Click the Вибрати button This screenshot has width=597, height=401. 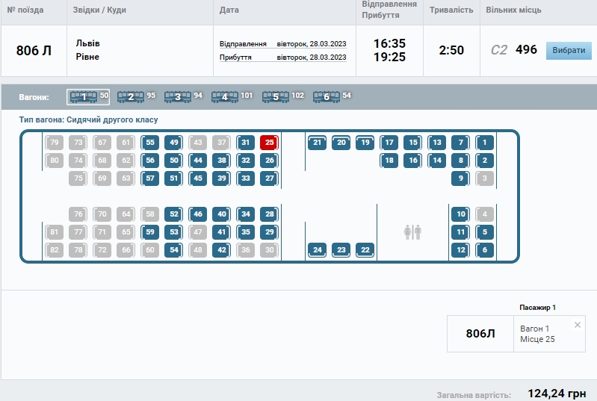pos(569,50)
